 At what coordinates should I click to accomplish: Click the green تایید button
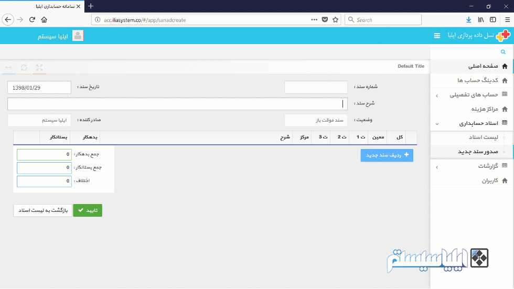point(88,210)
